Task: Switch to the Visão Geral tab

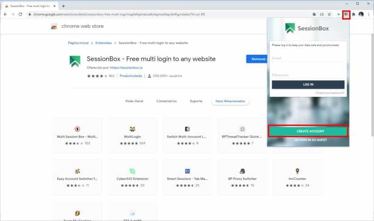Action: click(134, 101)
